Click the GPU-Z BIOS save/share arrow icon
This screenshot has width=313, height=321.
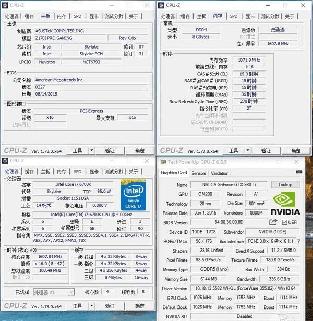(x=273, y=222)
